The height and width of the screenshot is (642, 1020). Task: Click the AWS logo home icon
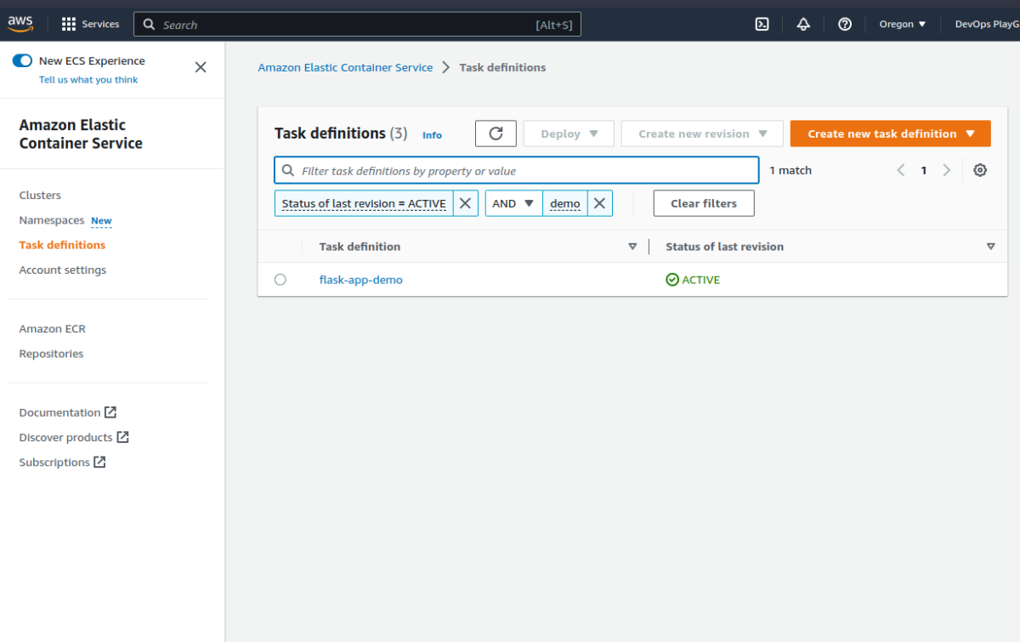pos(20,25)
